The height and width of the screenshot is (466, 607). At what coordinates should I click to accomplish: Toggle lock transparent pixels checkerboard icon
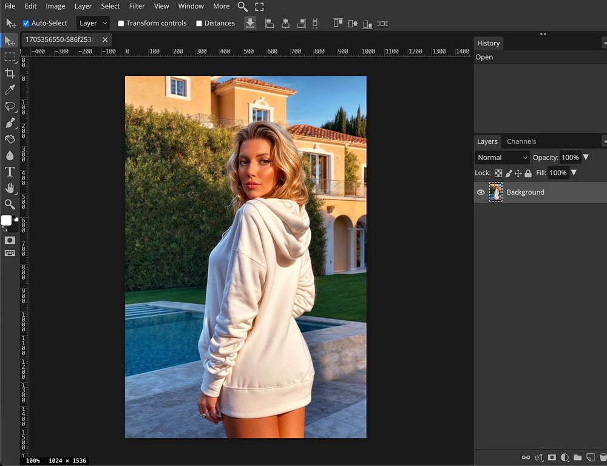[498, 174]
